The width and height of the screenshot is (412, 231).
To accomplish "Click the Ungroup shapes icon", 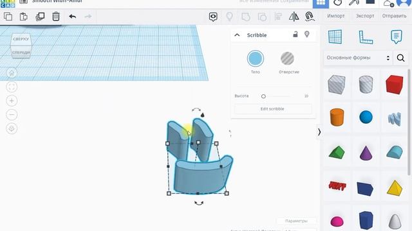I will pos(262,17).
